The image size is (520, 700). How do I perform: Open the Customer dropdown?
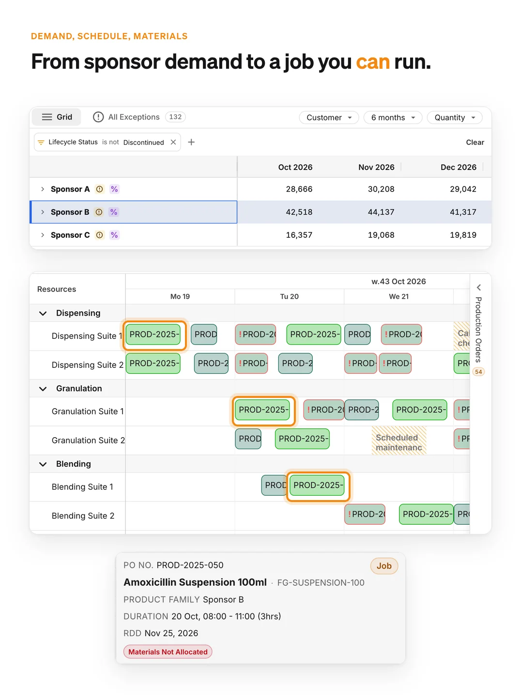[x=329, y=118]
